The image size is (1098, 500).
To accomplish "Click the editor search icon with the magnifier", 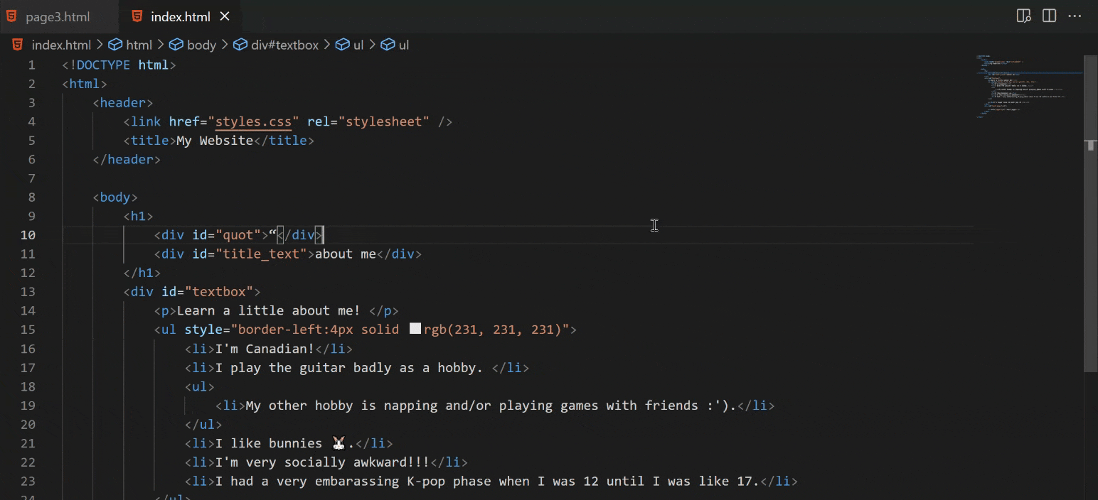I will [x=1023, y=15].
